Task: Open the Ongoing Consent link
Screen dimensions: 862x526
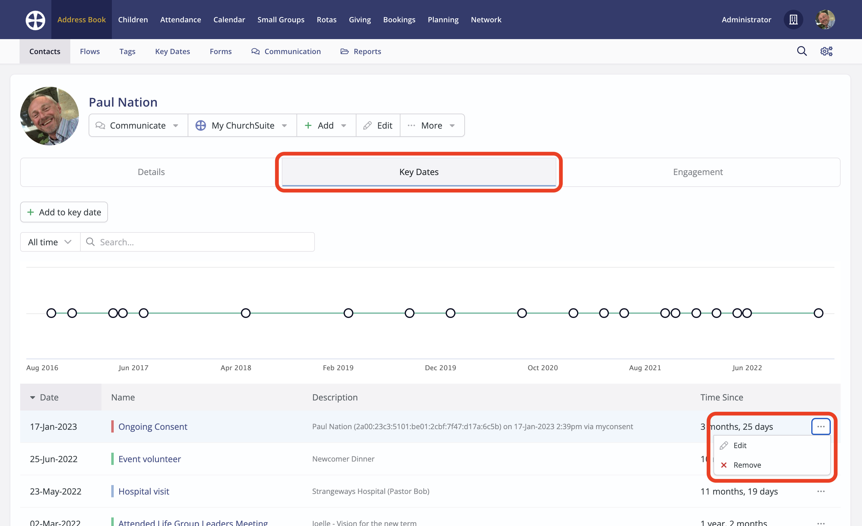Action: click(153, 427)
